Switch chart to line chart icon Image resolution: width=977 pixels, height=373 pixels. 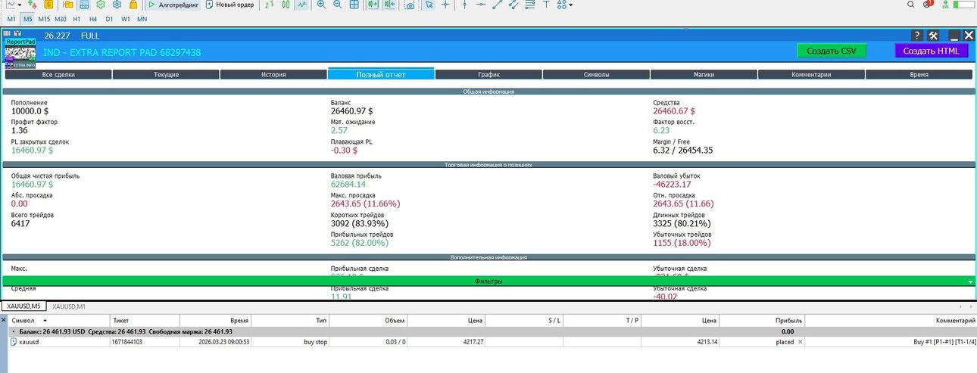coord(301,5)
